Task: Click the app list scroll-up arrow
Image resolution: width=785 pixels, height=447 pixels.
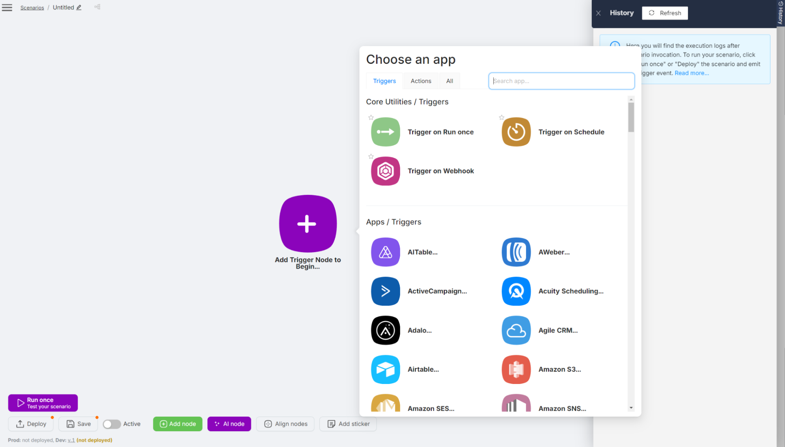Action: pyautogui.click(x=631, y=100)
